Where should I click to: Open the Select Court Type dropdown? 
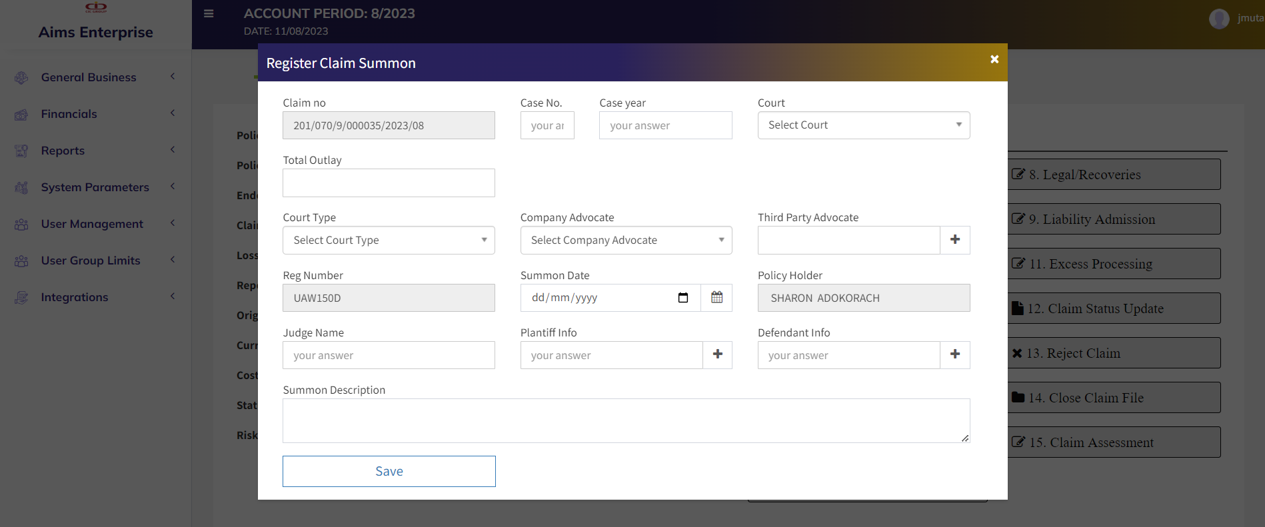(x=389, y=241)
